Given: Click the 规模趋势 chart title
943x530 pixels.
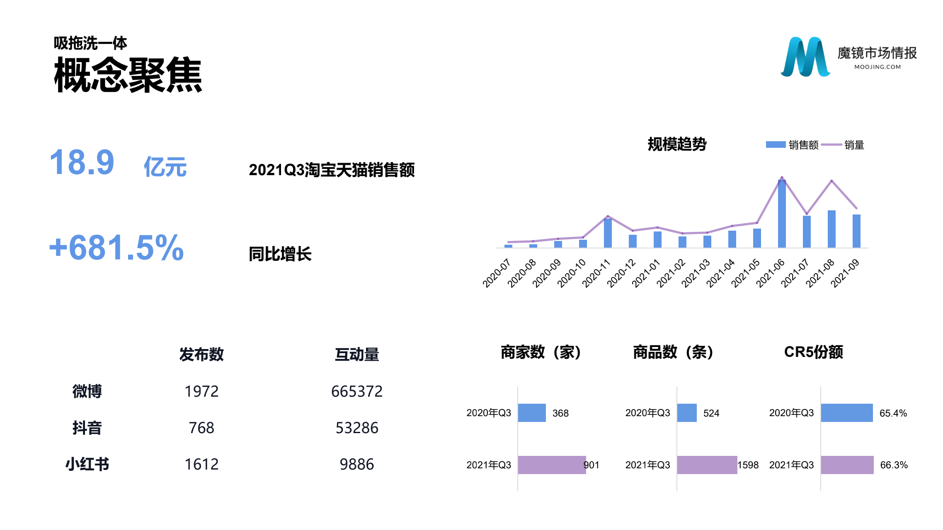Looking at the screenshot, I should [677, 144].
